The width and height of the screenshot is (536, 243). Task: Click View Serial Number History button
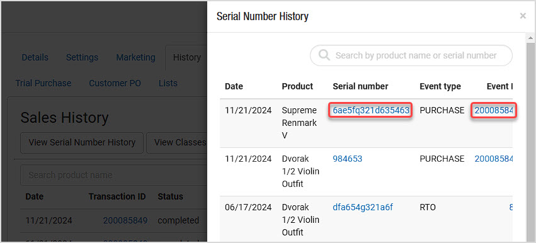pos(82,142)
